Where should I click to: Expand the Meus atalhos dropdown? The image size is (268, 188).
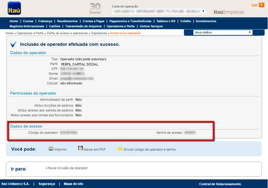coord(223,33)
